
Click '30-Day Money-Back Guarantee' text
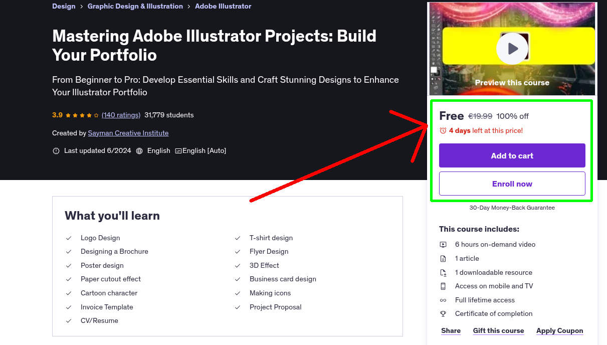click(512, 208)
